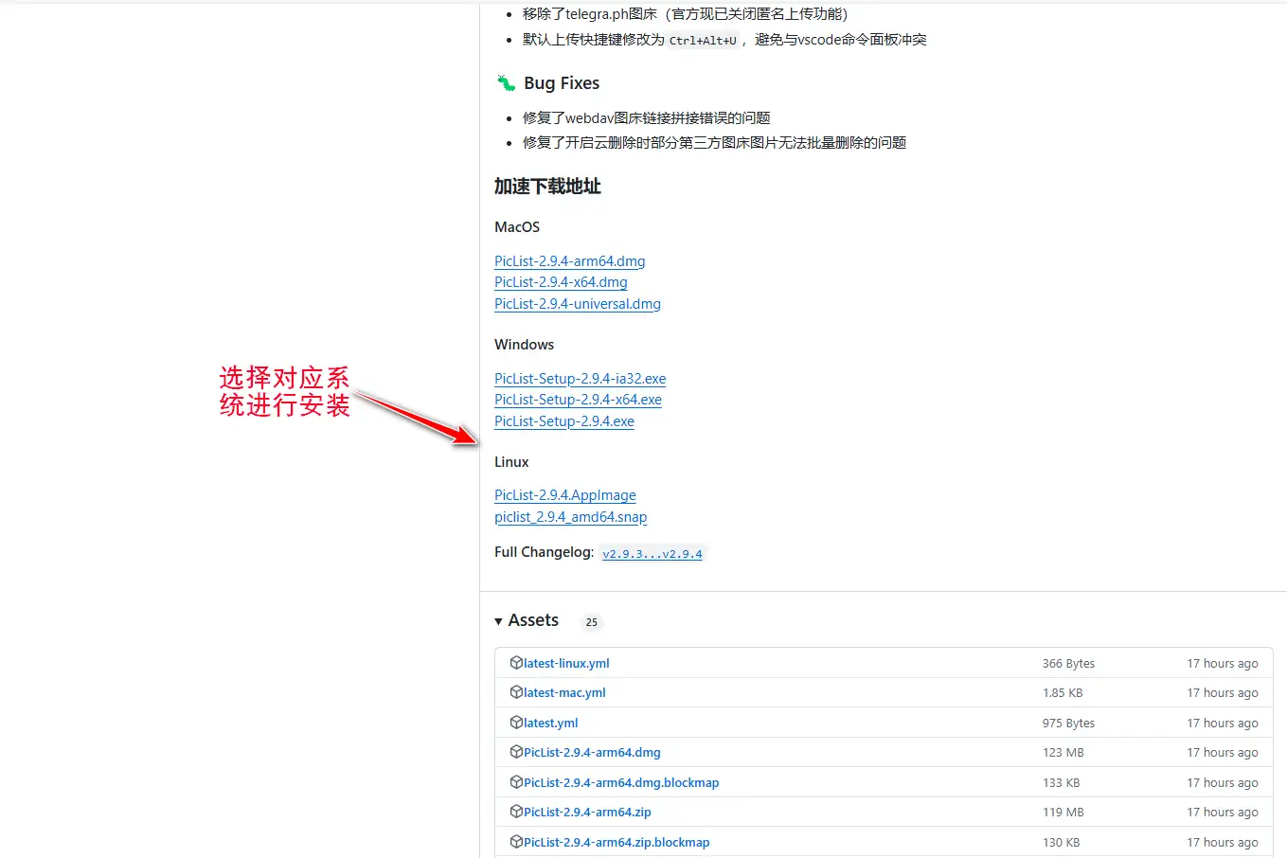Click package icon beside PicList-2.9.4-arm64.dmg asset

516,752
